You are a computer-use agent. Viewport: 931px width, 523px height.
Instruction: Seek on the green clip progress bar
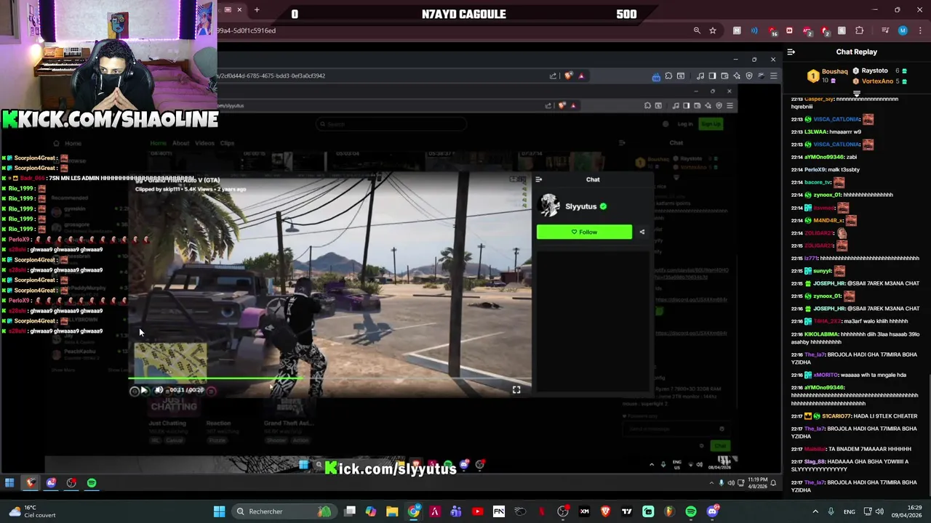pos(331,378)
